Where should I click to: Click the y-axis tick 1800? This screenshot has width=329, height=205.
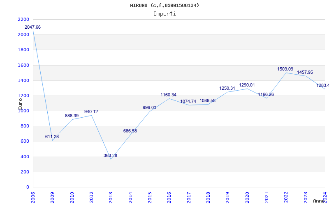click(x=23, y=50)
